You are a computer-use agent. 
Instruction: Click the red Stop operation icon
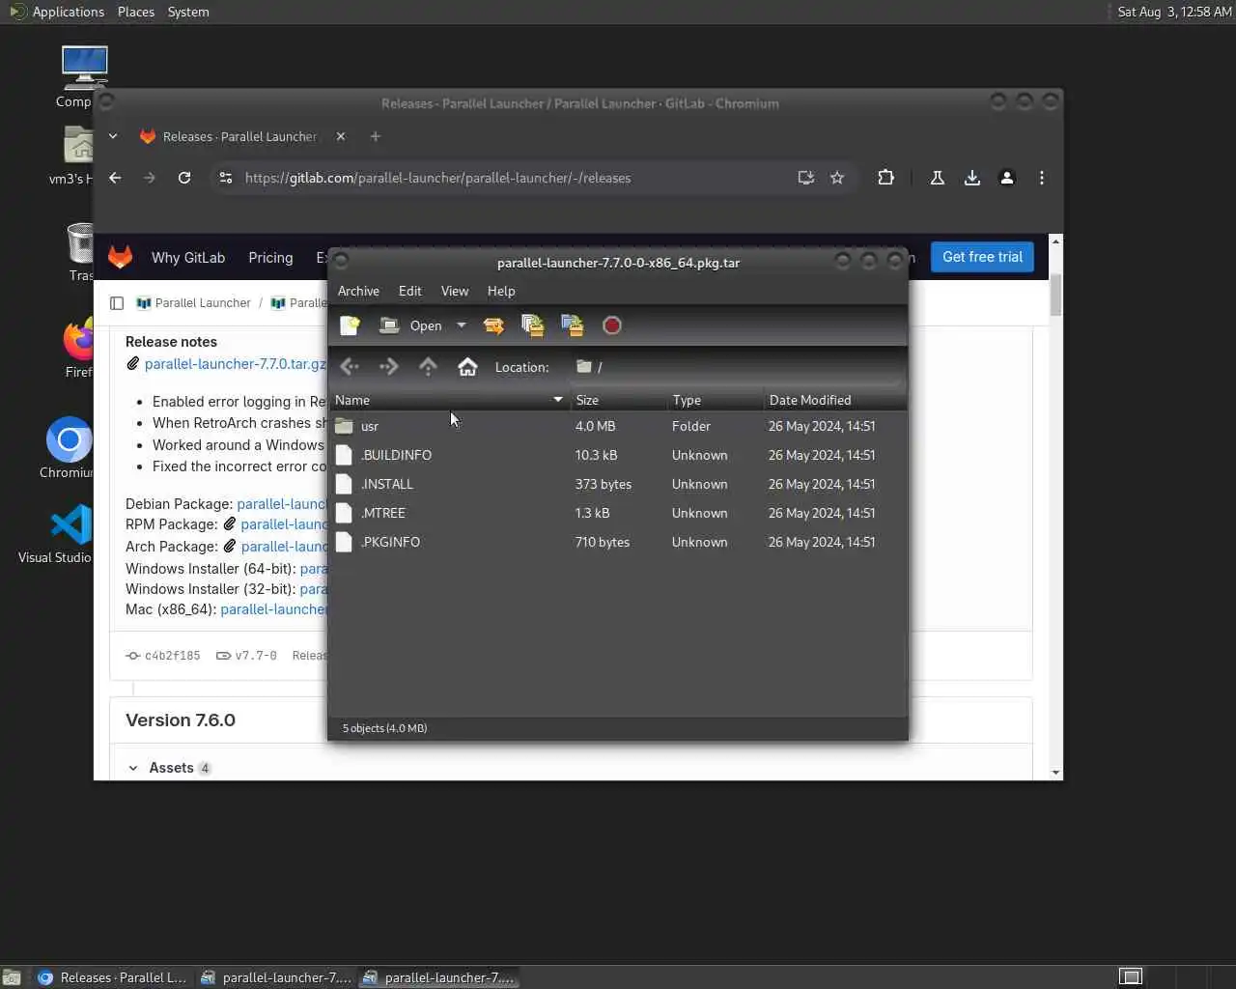pos(611,325)
